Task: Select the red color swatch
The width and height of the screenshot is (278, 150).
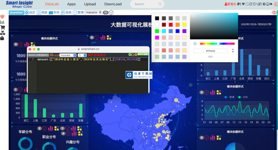Action: tap(171, 25)
